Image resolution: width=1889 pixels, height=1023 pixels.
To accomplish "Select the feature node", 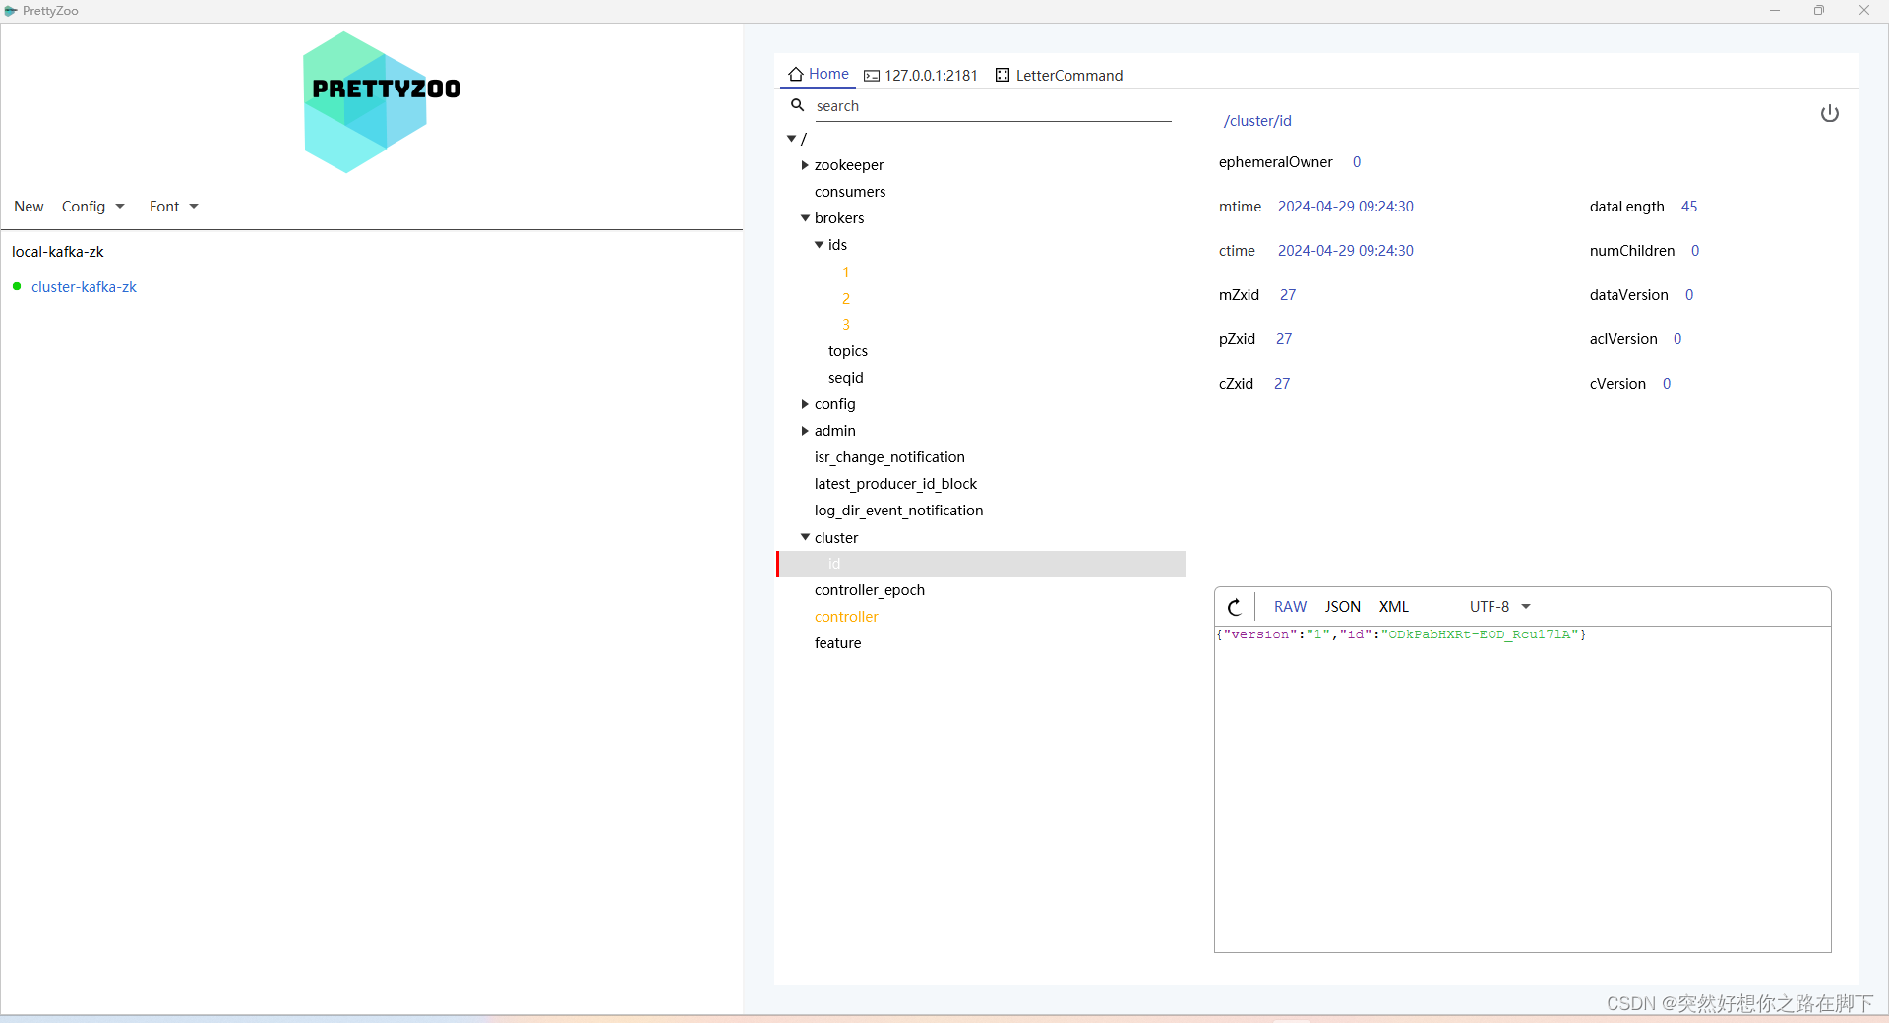I will (837, 643).
